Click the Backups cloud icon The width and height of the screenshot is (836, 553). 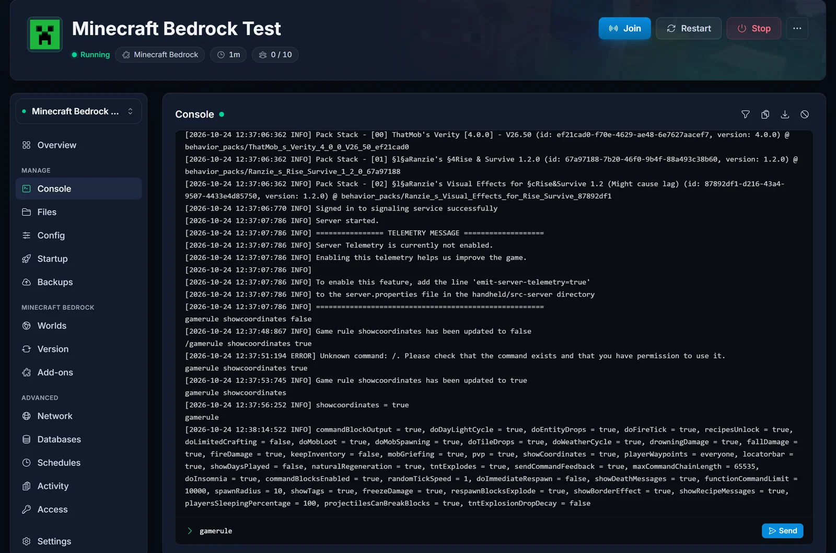(x=27, y=282)
